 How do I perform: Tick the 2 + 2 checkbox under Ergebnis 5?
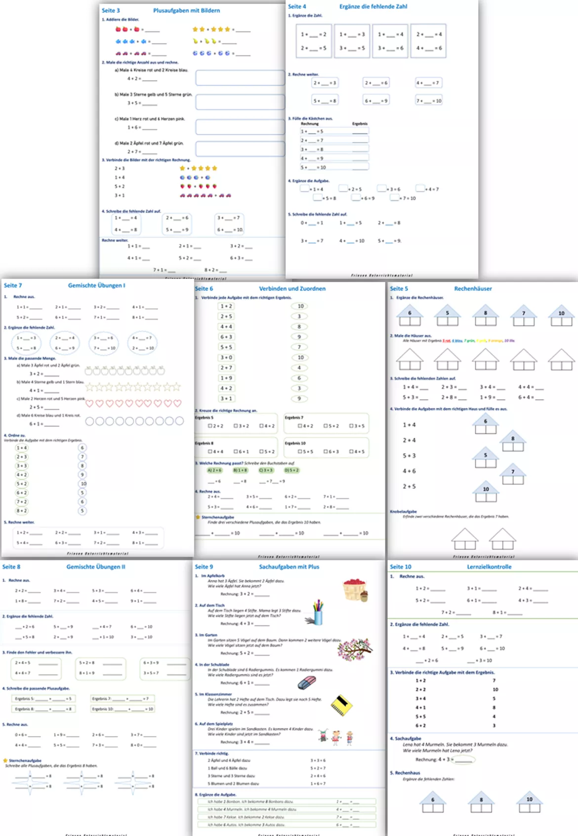(x=210, y=426)
